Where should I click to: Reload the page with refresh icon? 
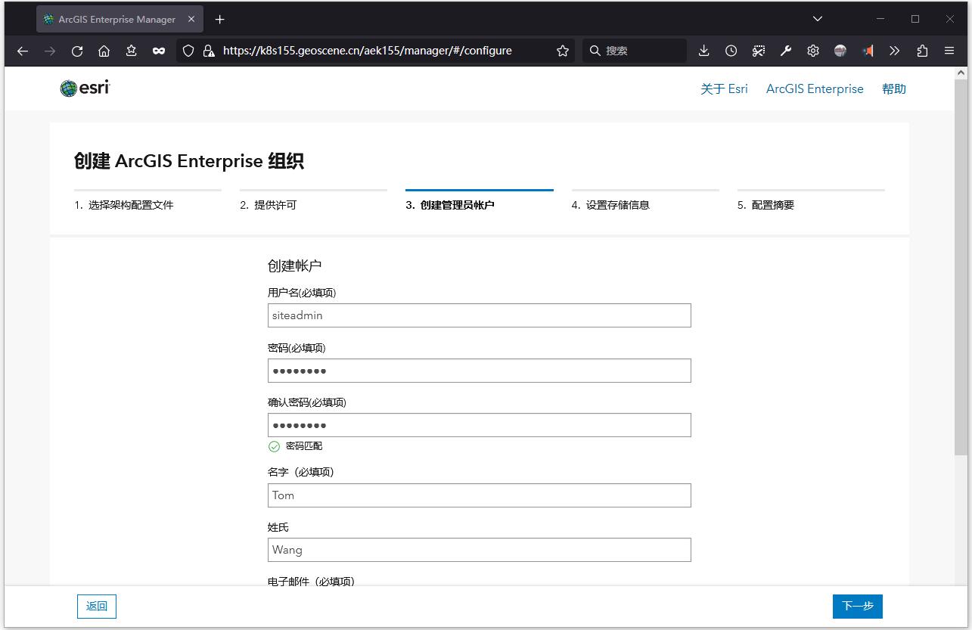pyautogui.click(x=77, y=51)
